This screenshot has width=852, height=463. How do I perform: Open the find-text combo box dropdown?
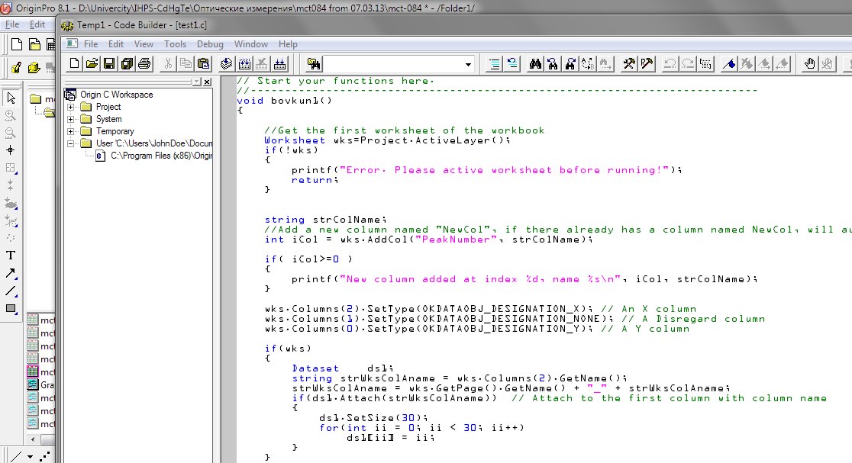tap(468, 63)
